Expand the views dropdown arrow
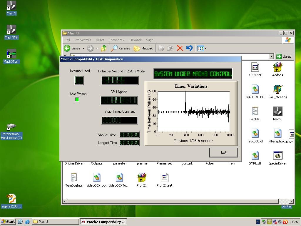Image resolution: width=301 pixels, height=226 pixels. [x=205, y=49]
